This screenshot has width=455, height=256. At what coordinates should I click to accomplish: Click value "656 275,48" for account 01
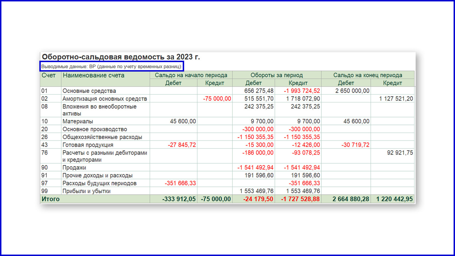pyautogui.click(x=259, y=91)
